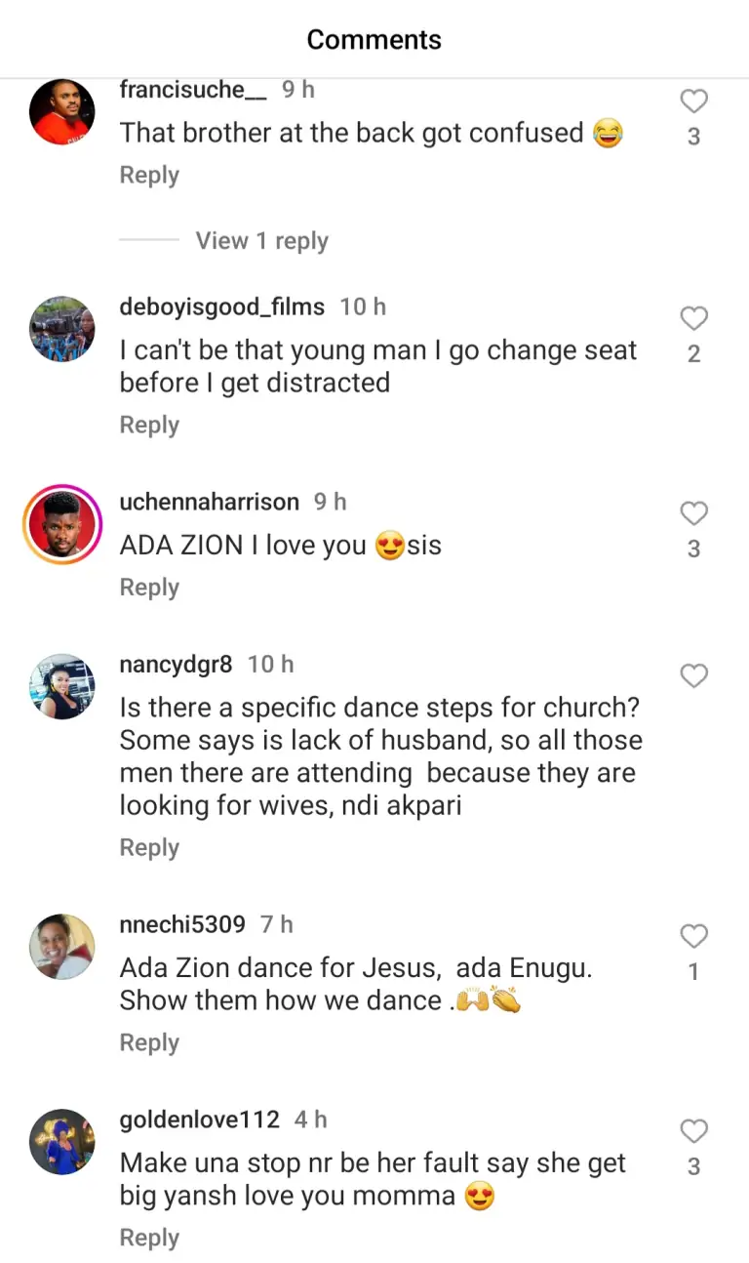This screenshot has width=749, height=1263.
Task: Open francisuche__'s profile picture
Action: pos(62,112)
